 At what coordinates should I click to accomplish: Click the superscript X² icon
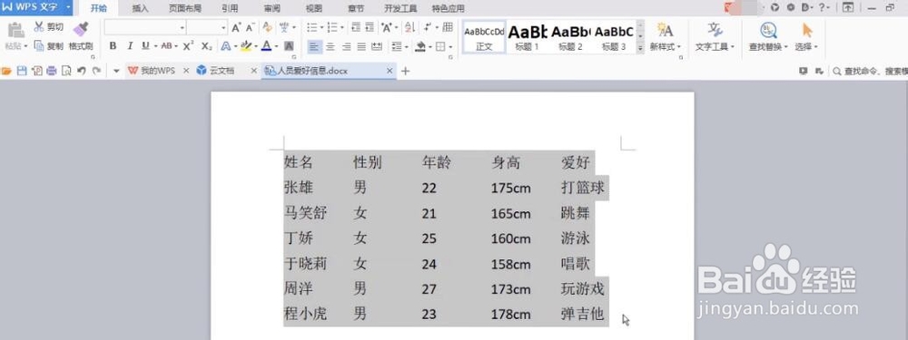188,45
